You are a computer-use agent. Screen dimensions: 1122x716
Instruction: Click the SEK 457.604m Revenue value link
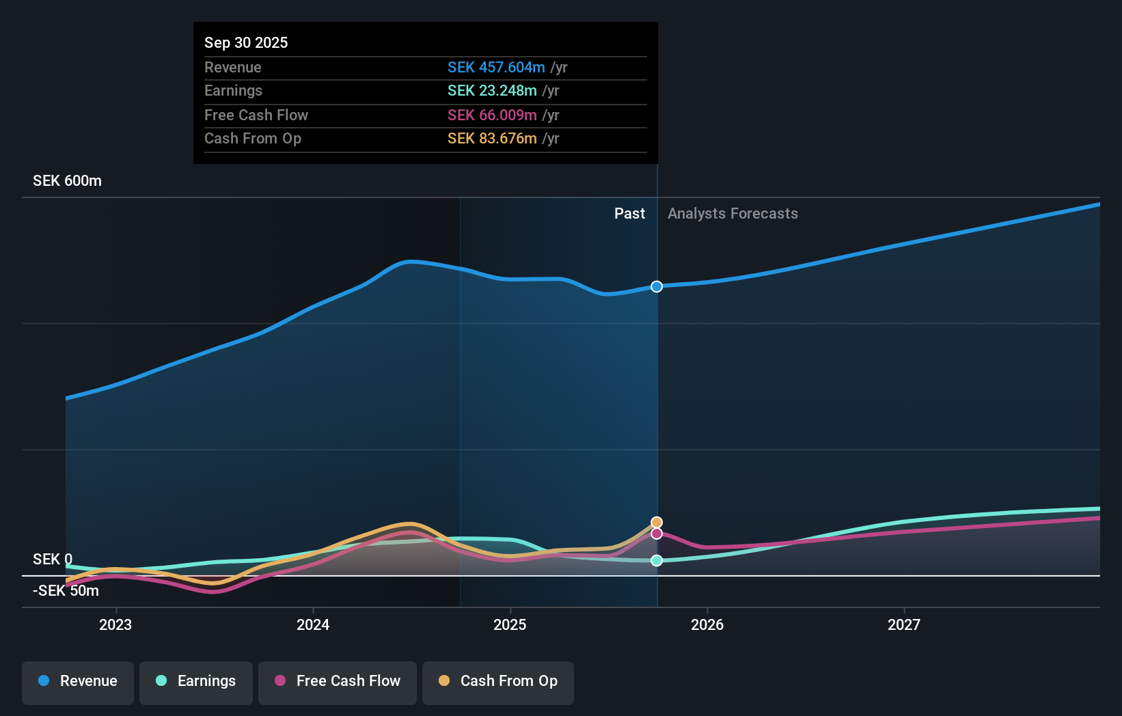pos(497,68)
